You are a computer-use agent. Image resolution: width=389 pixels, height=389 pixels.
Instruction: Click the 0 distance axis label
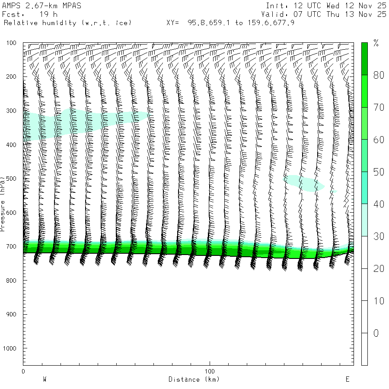23,371
